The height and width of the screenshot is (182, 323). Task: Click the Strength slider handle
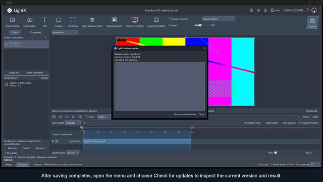pyautogui.click(x=200, y=25)
